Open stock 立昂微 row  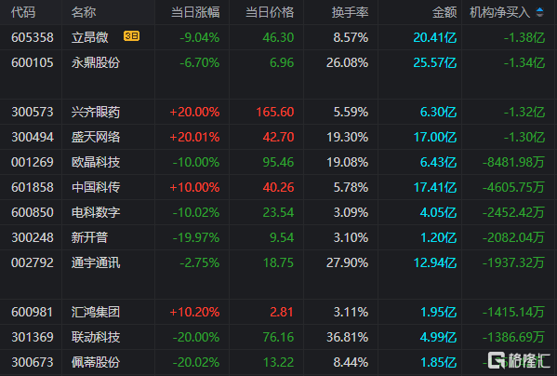click(x=279, y=37)
